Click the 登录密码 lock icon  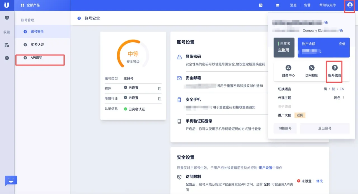click(x=179, y=57)
